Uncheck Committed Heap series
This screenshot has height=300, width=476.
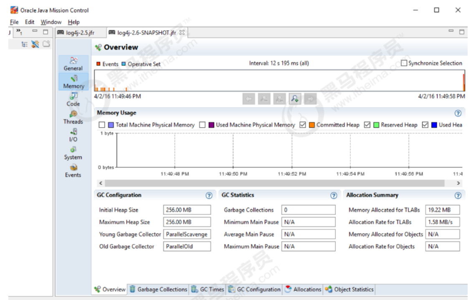coord(302,125)
